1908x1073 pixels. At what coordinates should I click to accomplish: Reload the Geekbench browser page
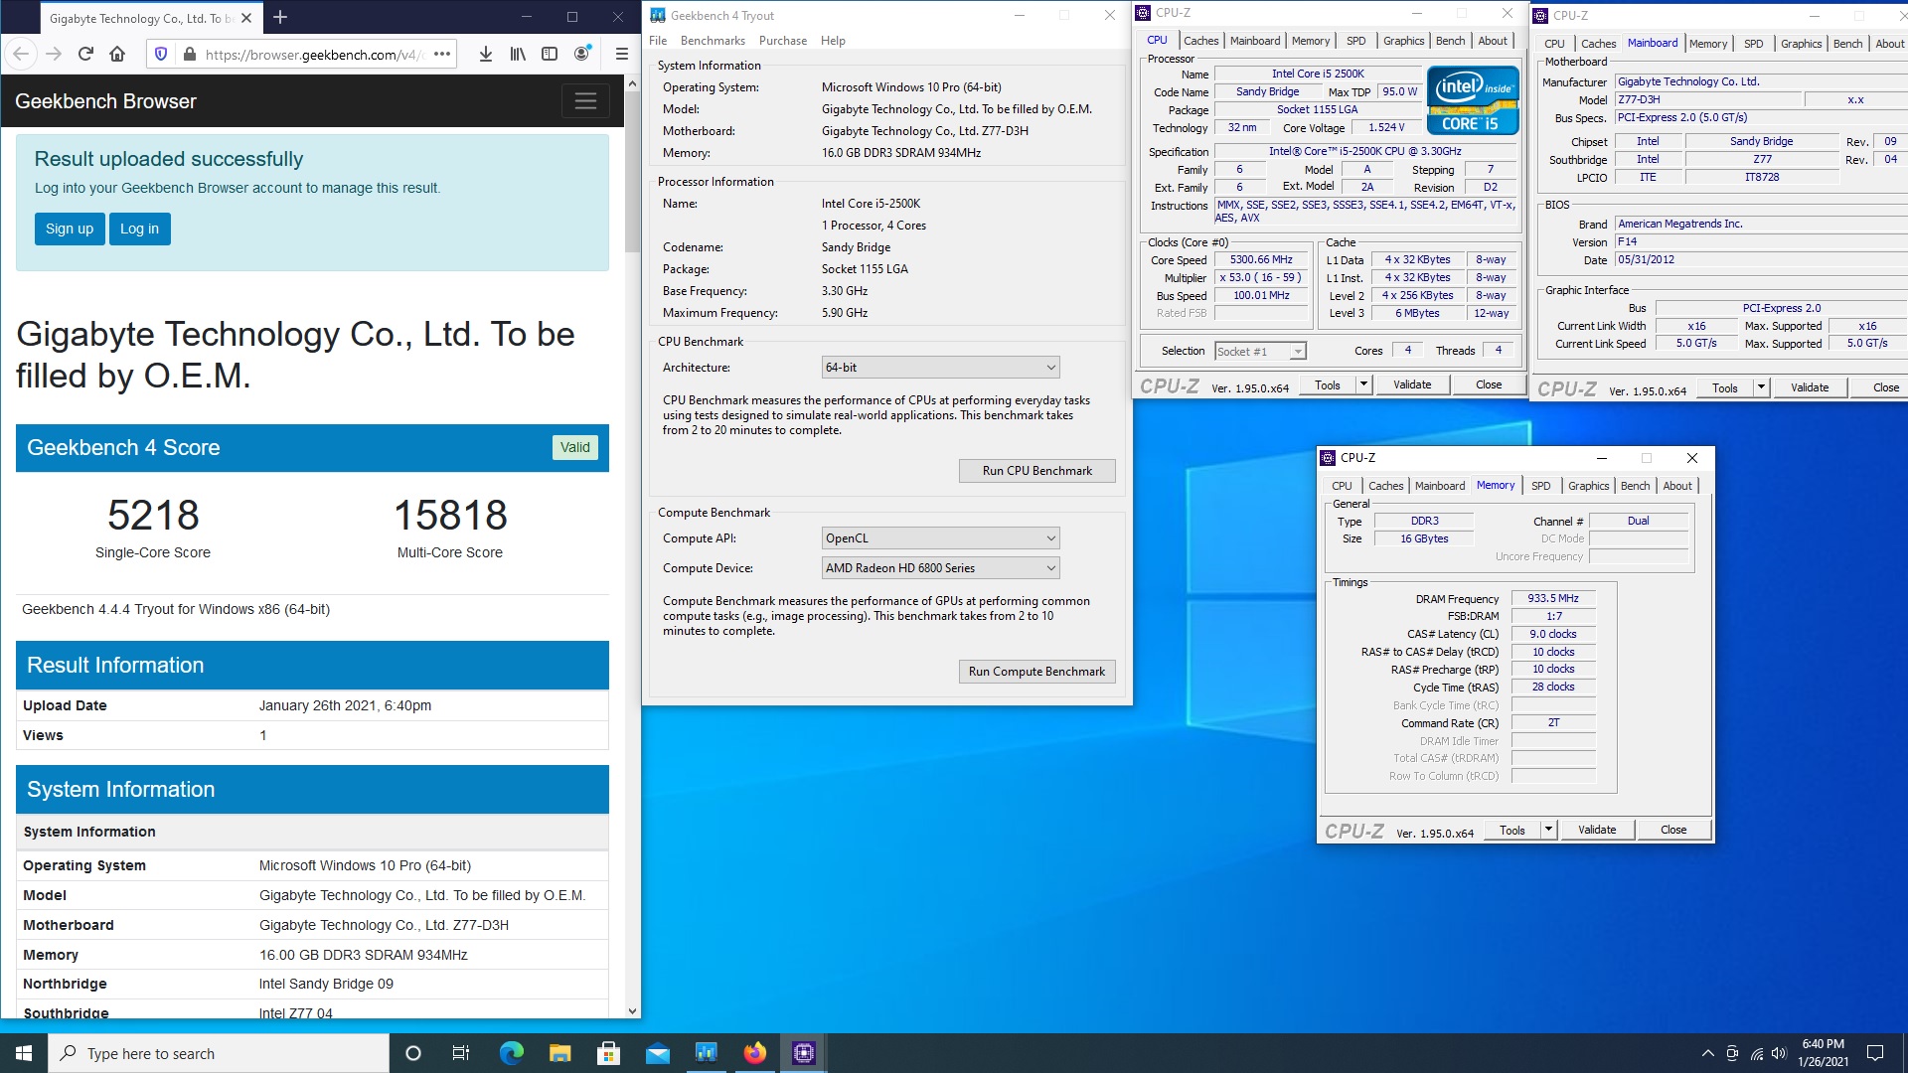click(x=85, y=54)
